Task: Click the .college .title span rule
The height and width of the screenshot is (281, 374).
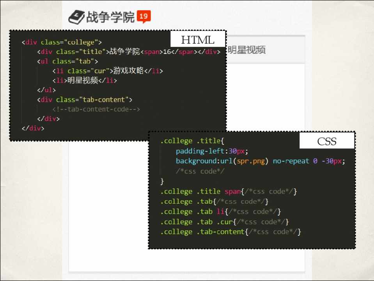Action: [229, 191]
